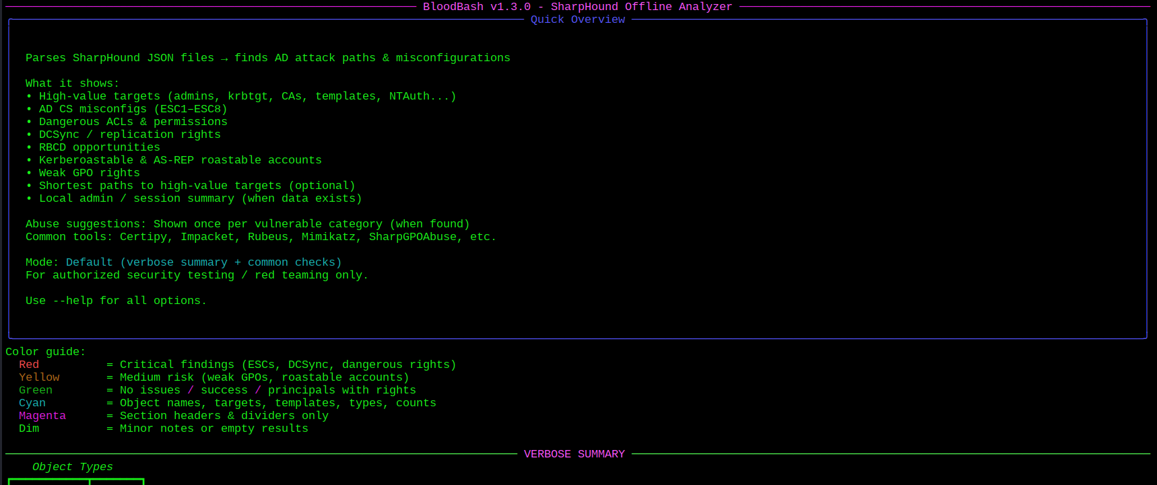This screenshot has height=485, width=1157.
Task: Click 'No issues / success' description
Action: 268,390
